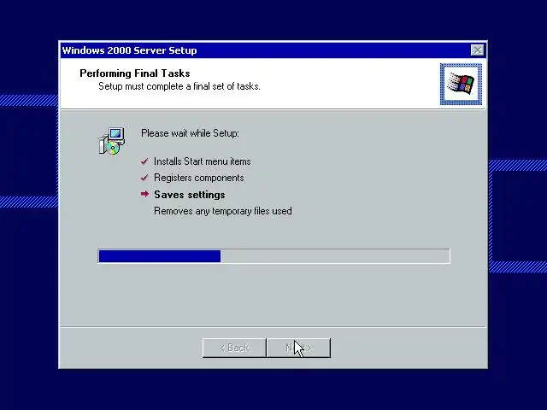Click the checkmark beside Registers components
Screen dimensions: 547x410
pos(144,178)
